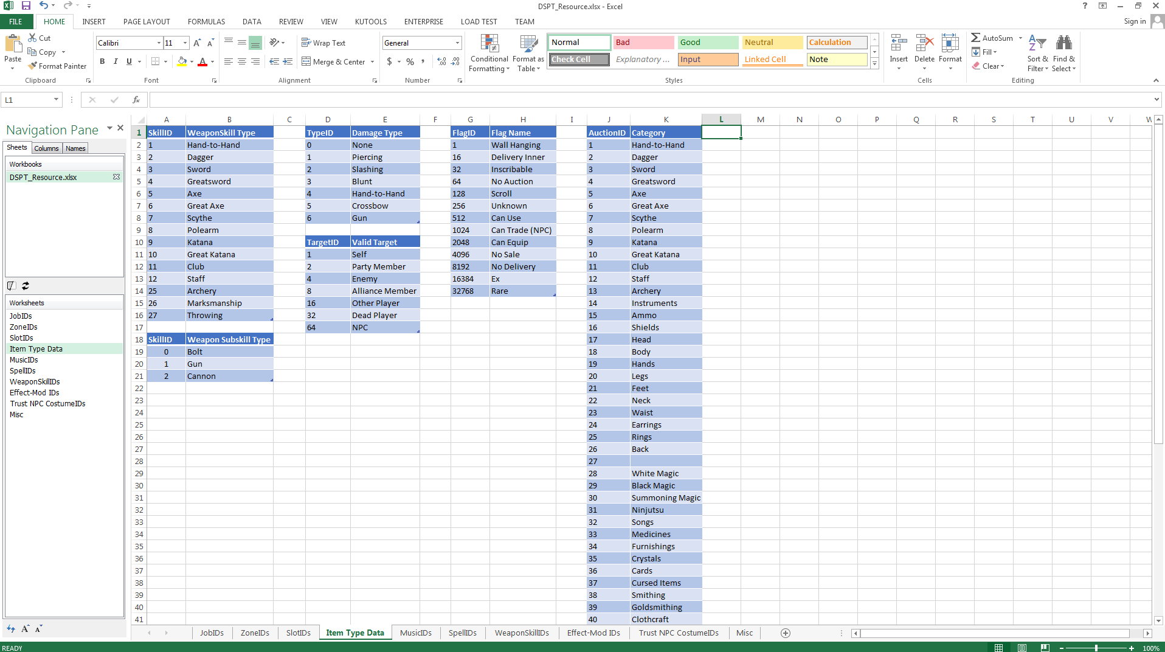
Task: Click the AutoSum sigma icon
Action: pyautogui.click(x=975, y=38)
